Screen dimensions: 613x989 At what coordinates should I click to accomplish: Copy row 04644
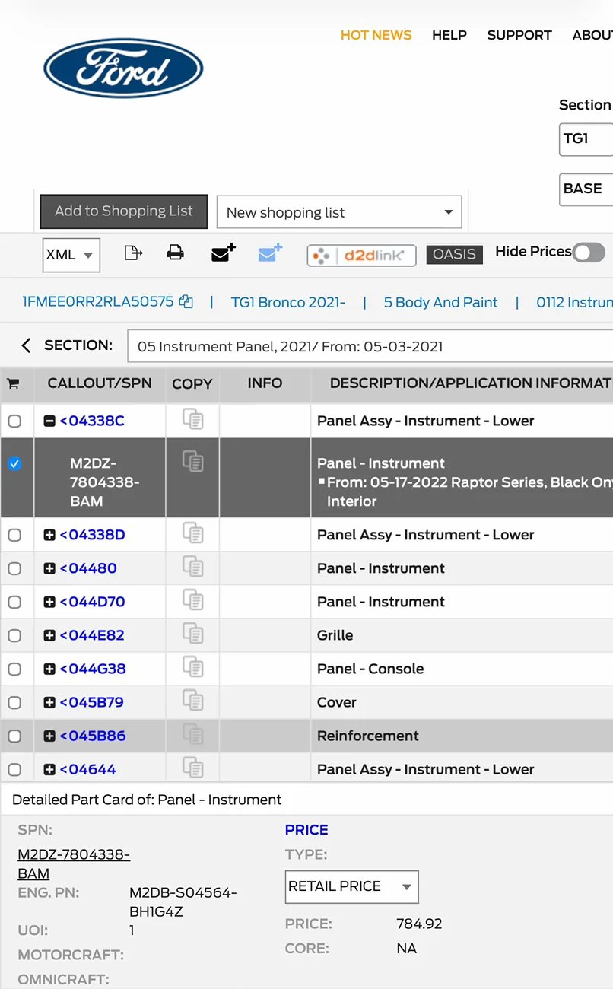pos(192,767)
